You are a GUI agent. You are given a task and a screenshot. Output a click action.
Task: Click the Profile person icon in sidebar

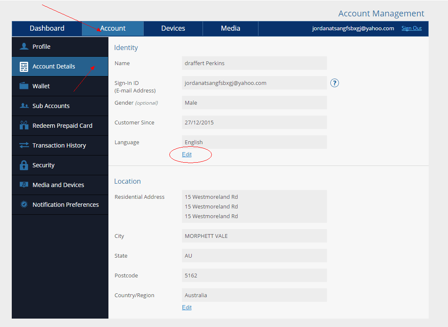tap(24, 47)
